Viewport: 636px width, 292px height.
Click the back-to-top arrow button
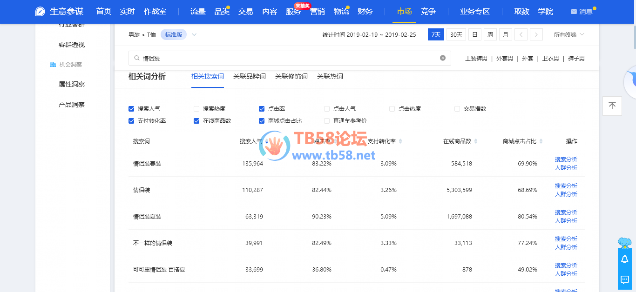coord(612,106)
